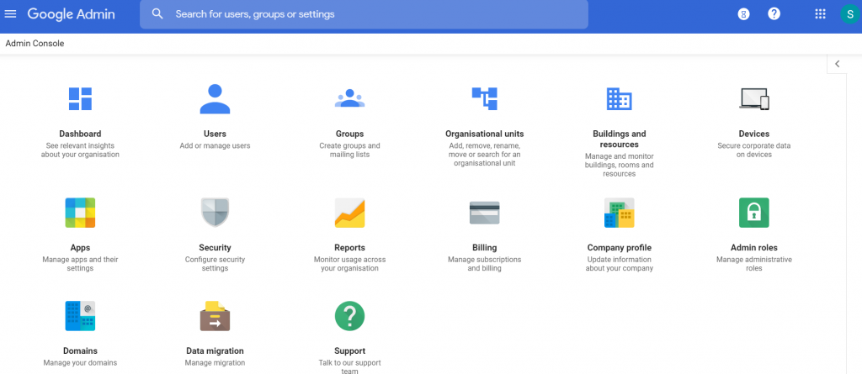Screen dimensions: 862x374
Task: Open the Company profile building icon
Action: [619, 213]
